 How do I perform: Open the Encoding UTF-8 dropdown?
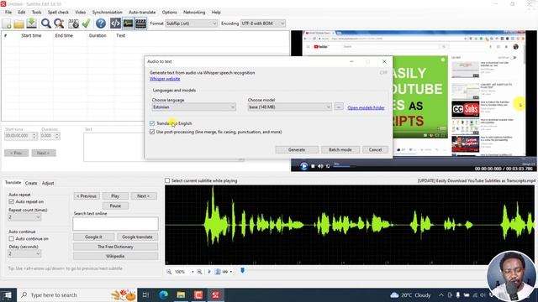263,23
